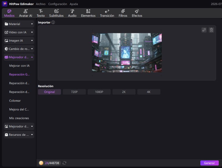This screenshot has width=222, height=168.
Task: Select 720P resolution option
Action: point(74,92)
